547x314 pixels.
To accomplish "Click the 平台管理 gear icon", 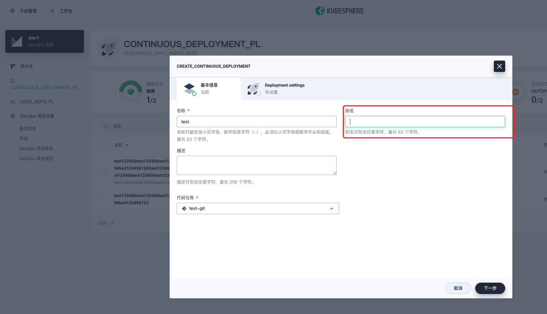I will click(12, 11).
